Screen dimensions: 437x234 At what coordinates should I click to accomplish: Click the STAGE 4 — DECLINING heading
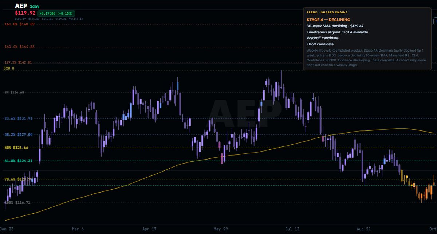tap(328, 20)
